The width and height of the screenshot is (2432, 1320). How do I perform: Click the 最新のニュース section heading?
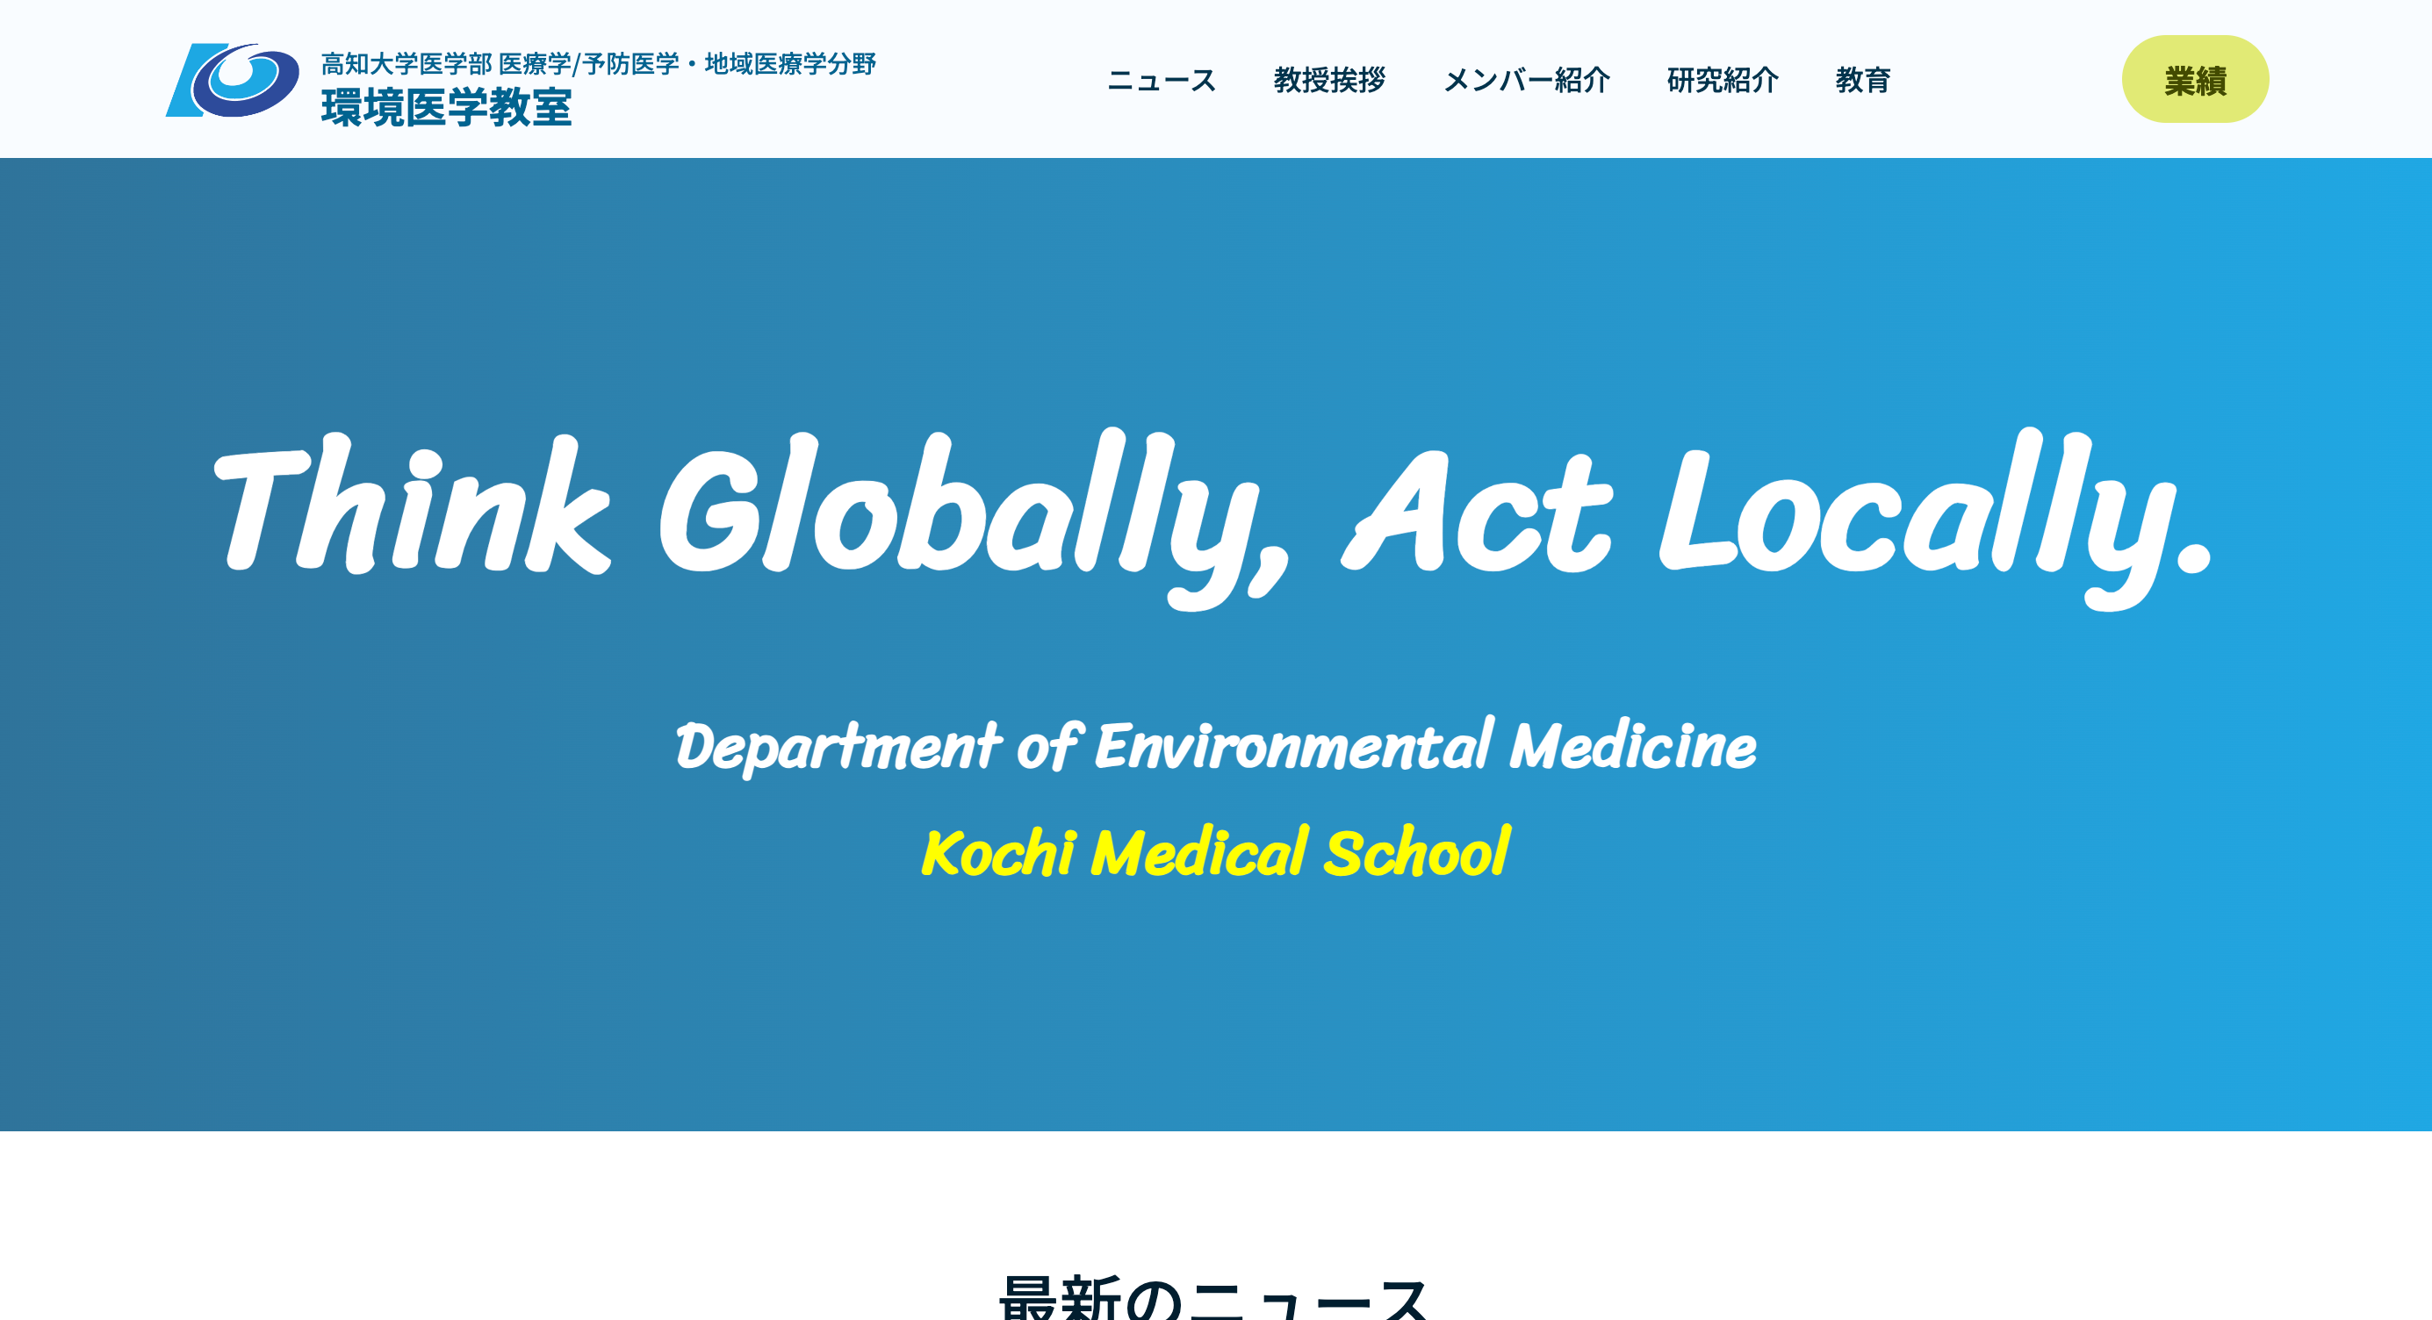coord(1215,1296)
